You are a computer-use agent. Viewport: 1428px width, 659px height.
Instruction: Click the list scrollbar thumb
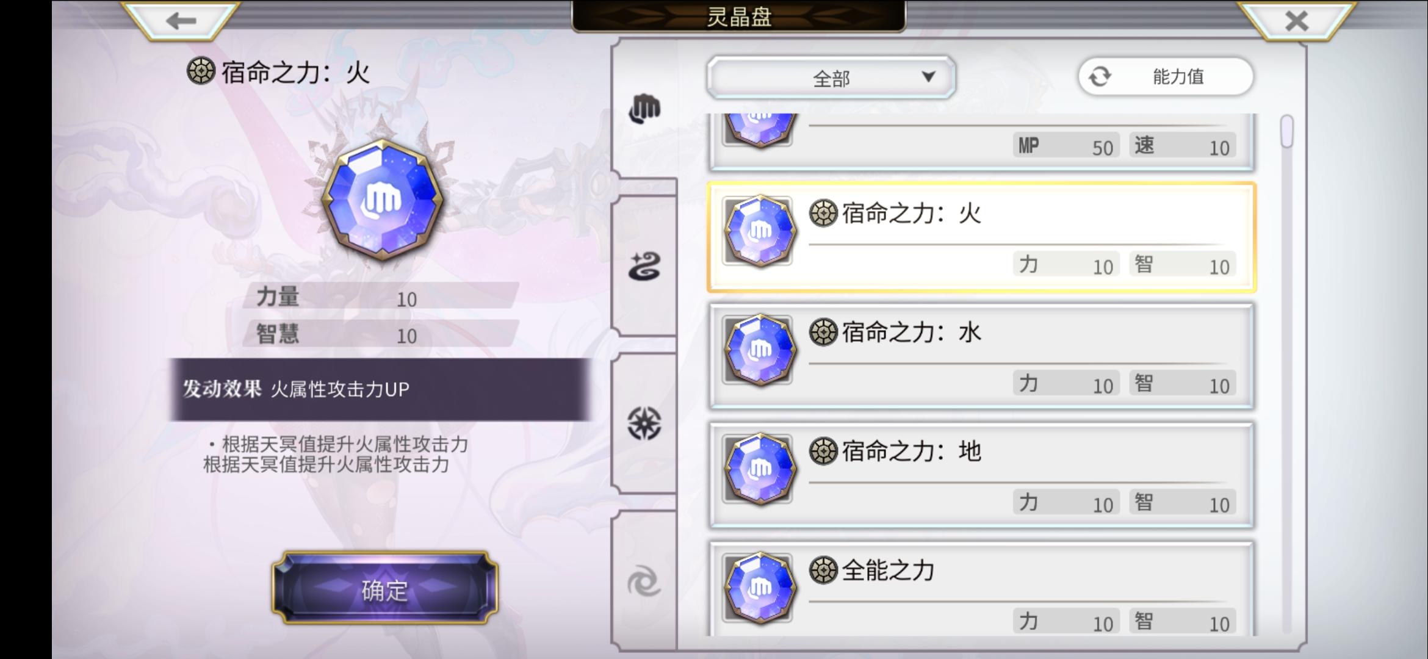[x=1286, y=131]
